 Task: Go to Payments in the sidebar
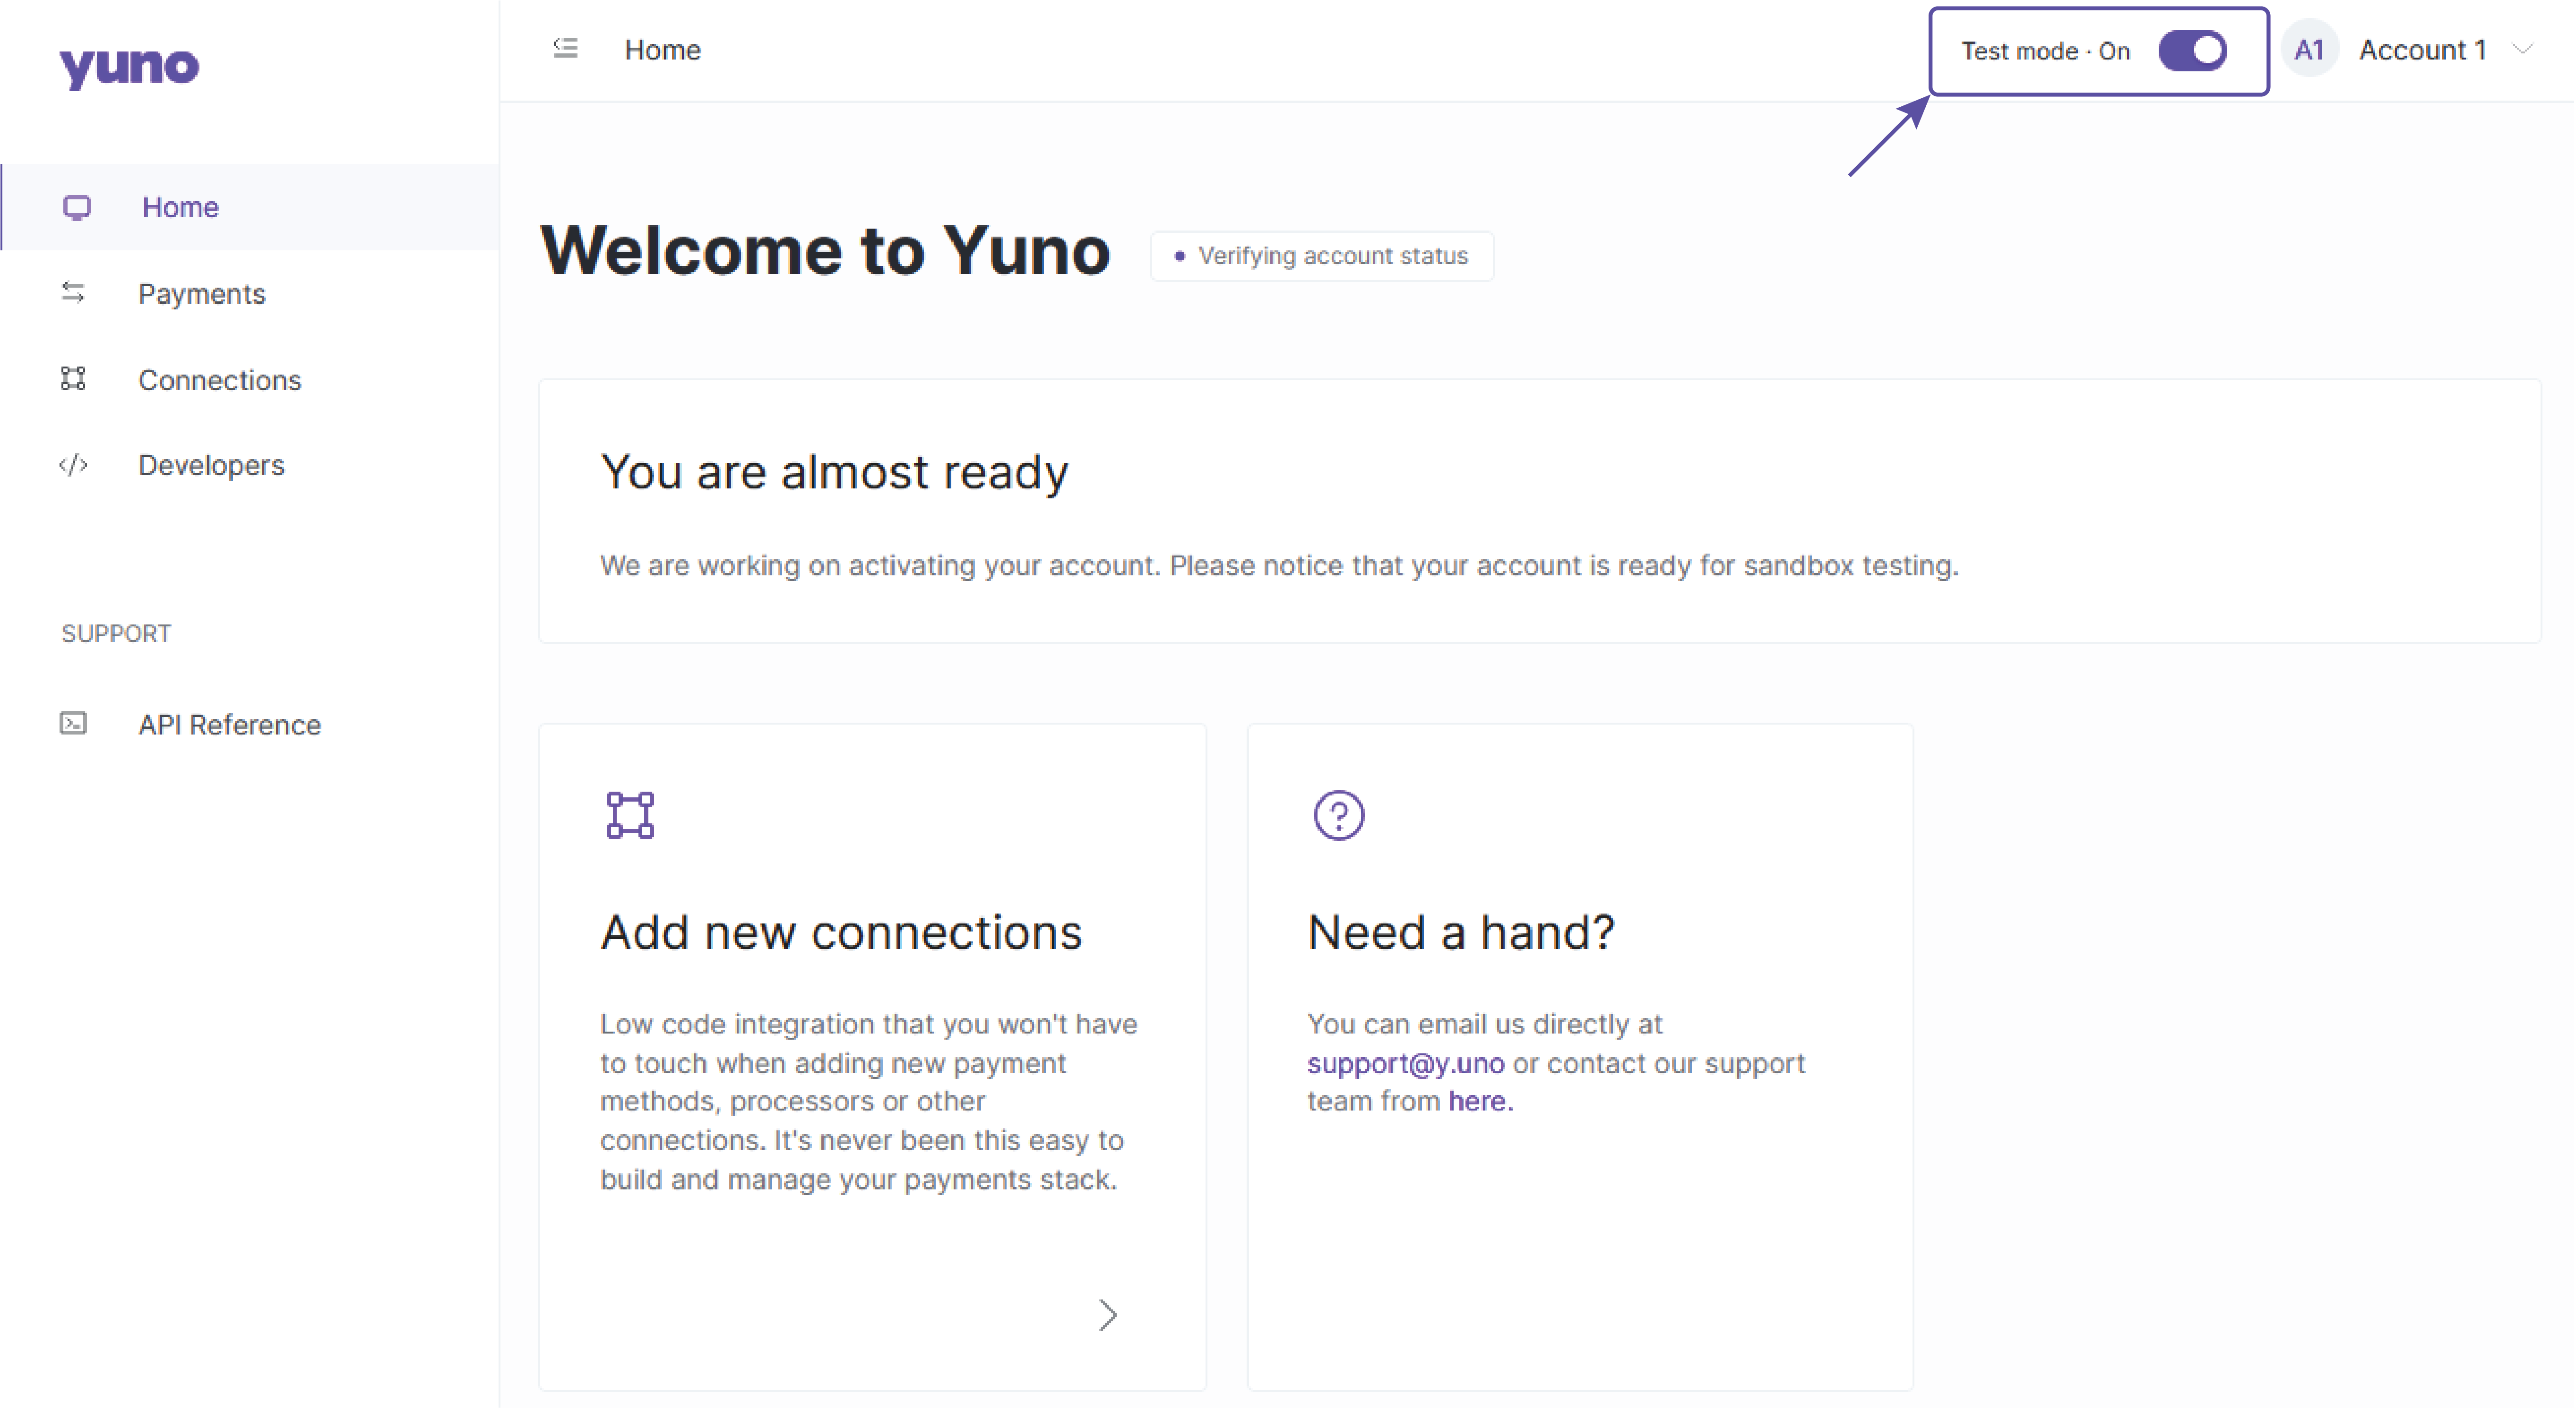point(201,294)
